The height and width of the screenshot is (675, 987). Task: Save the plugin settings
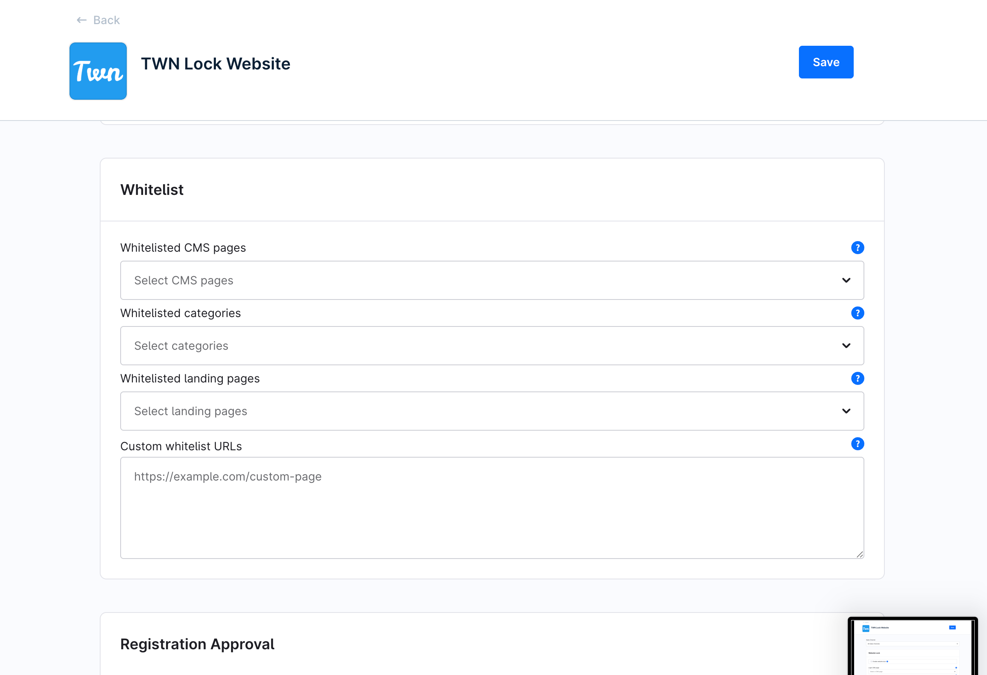[x=825, y=62]
